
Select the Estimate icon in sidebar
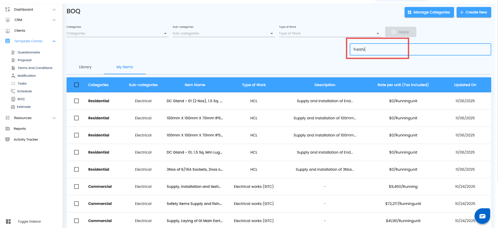point(13,107)
